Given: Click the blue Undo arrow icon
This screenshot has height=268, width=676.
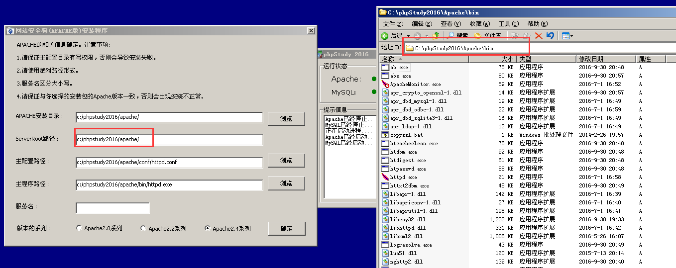Looking at the screenshot, I should (550, 36).
